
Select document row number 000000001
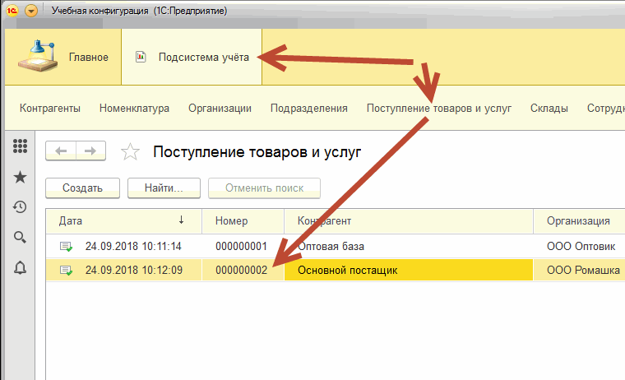point(241,246)
